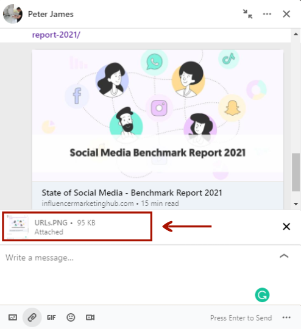Screen dimensions: 301x329
Task: Remove the attached URLs.PNG file
Action: (x=286, y=227)
